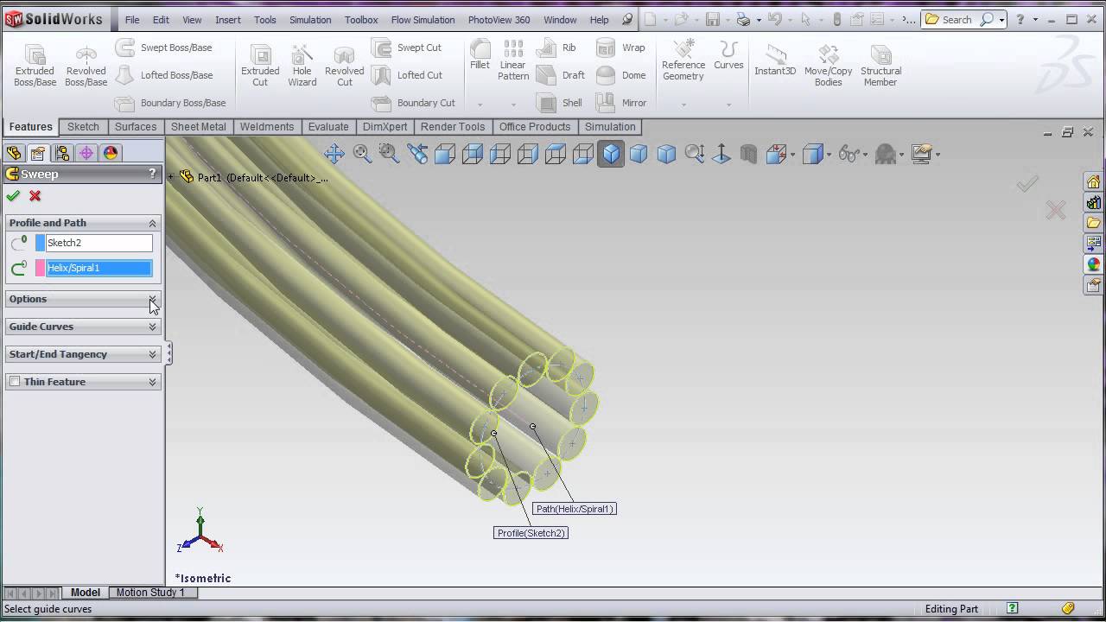The image size is (1106, 622).
Task: Switch to the Motion Study 1 tab
Action: coord(150,593)
